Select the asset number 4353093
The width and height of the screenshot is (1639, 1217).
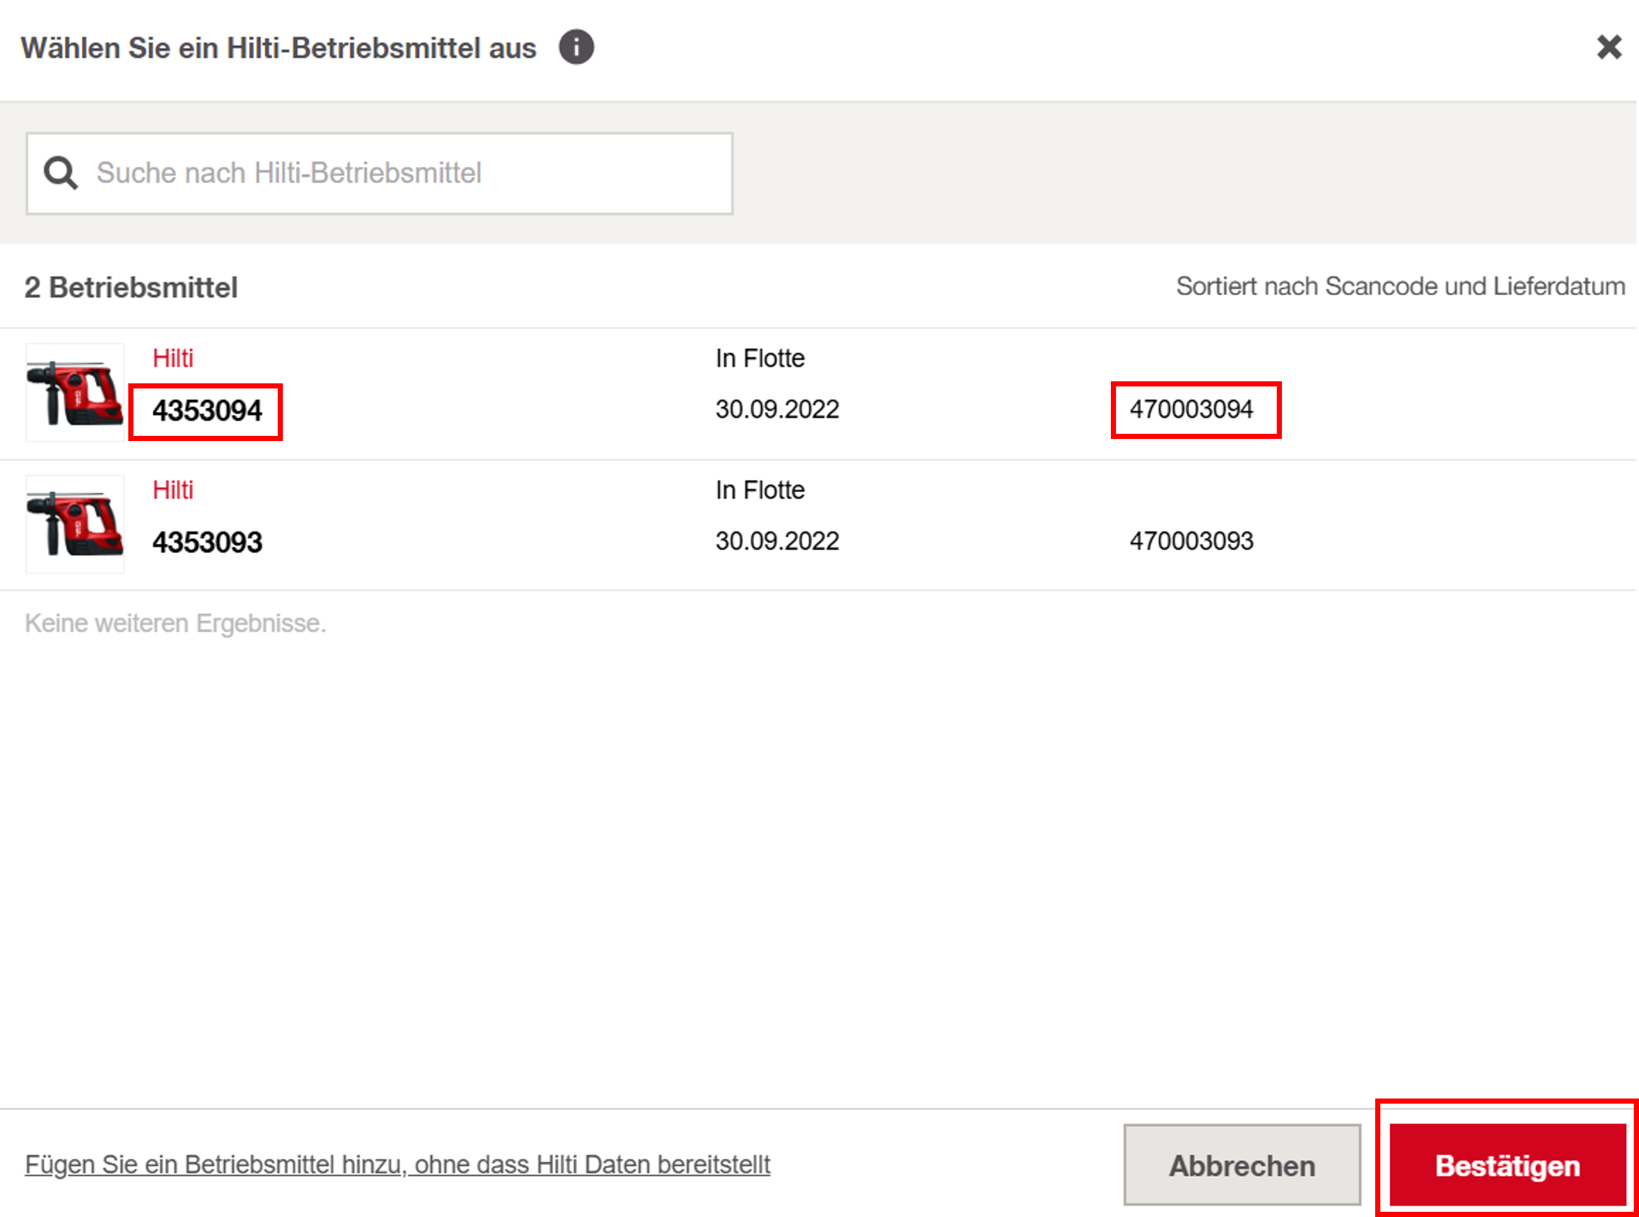(207, 543)
